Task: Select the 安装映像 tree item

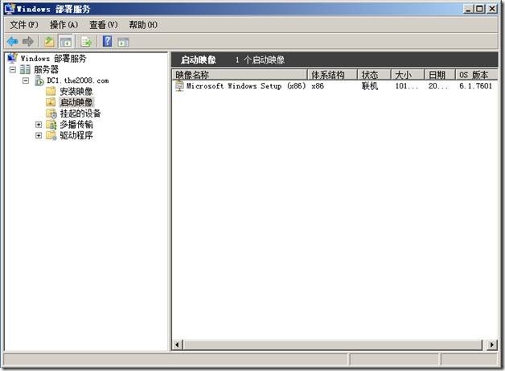Action: 76,92
